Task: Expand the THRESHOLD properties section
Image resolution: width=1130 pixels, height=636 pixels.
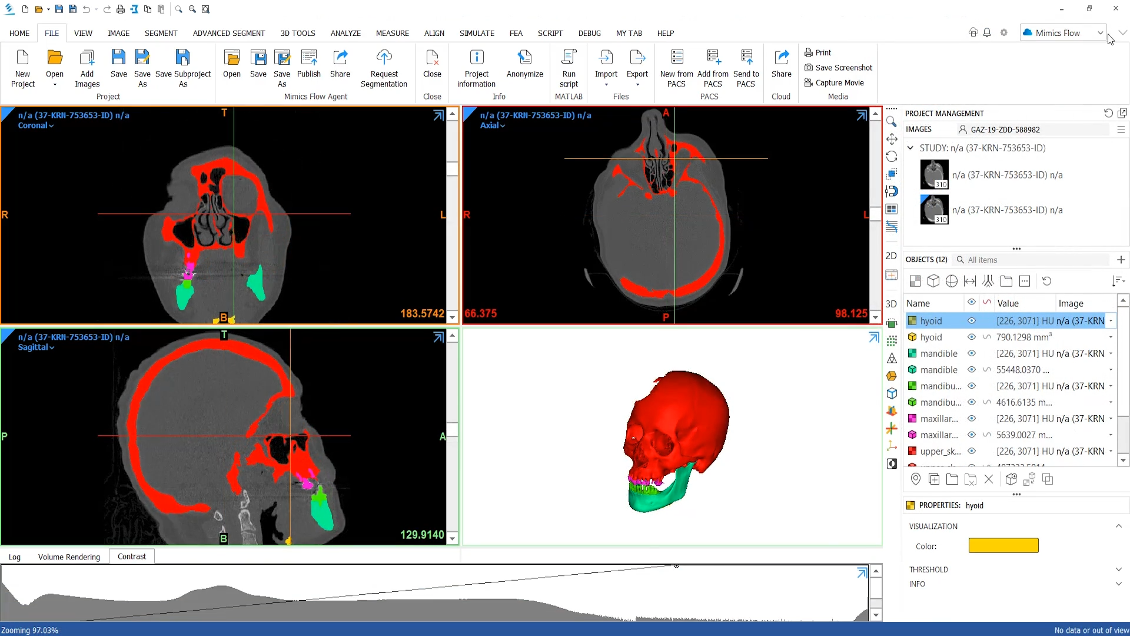Action: [x=1118, y=569]
